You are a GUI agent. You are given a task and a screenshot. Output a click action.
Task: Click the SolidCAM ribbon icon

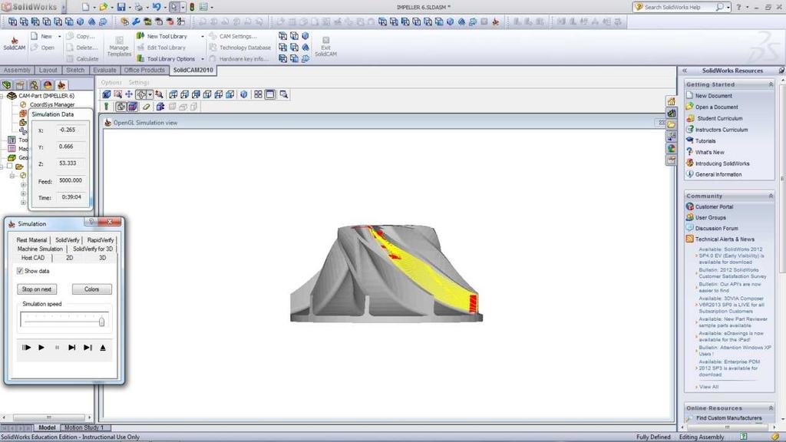point(14,44)
